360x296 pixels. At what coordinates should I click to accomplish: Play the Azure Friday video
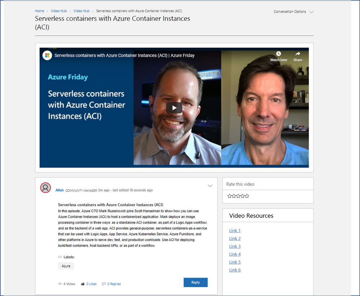tap(174, 108)
